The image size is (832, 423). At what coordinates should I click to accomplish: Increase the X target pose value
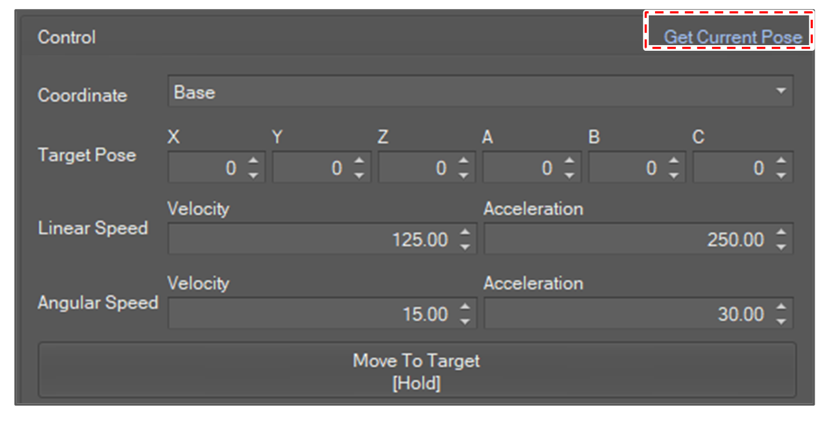(x=253, y=161)
